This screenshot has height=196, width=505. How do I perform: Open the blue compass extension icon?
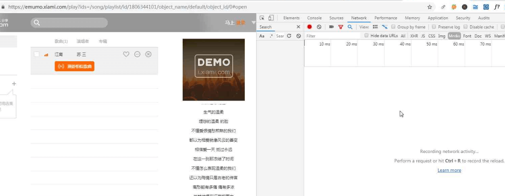486,7
